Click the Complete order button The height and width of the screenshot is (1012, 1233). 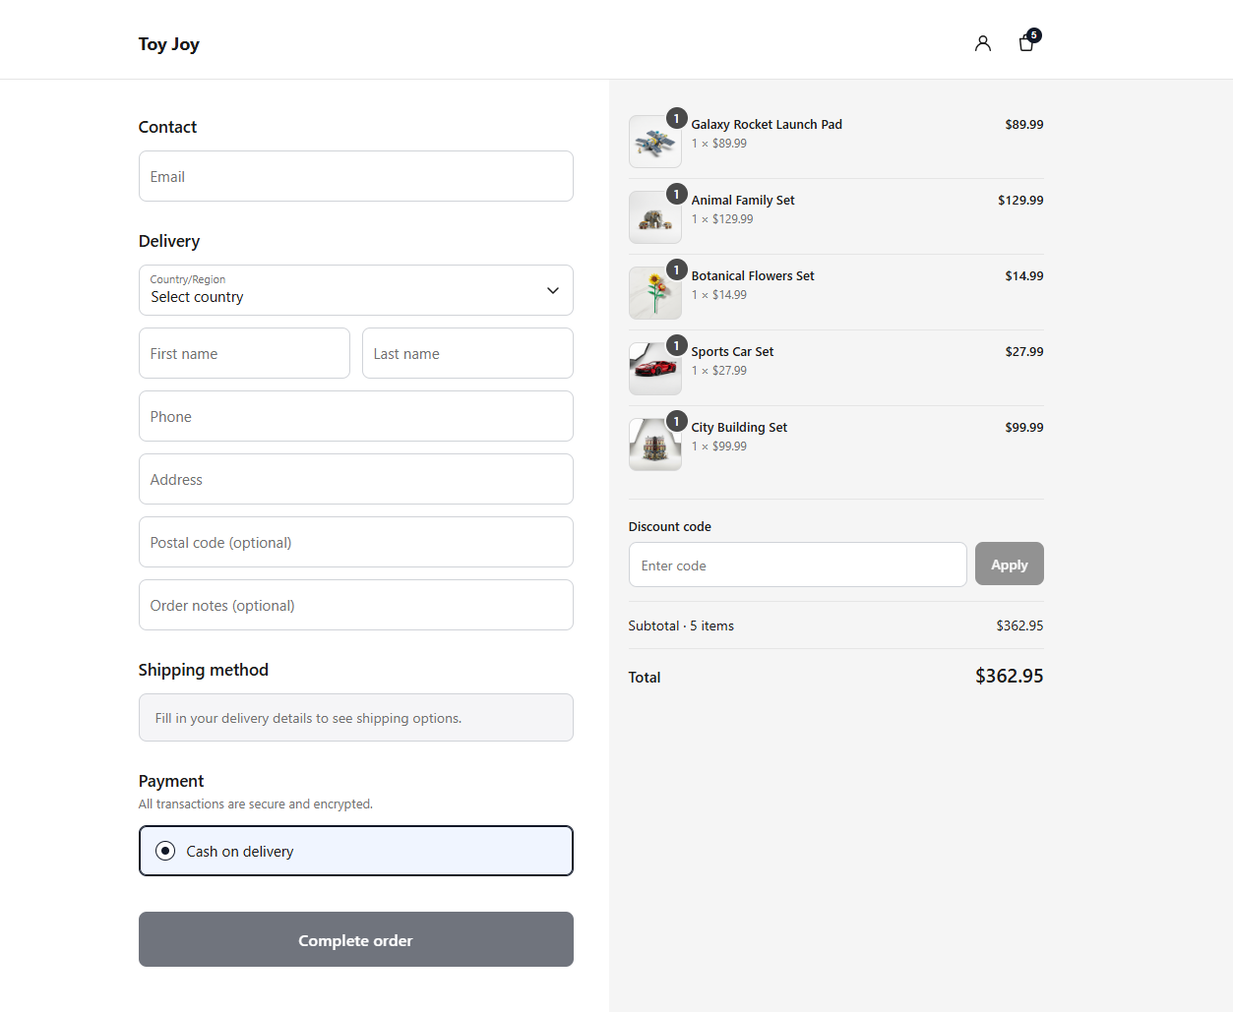pos(356,939)
